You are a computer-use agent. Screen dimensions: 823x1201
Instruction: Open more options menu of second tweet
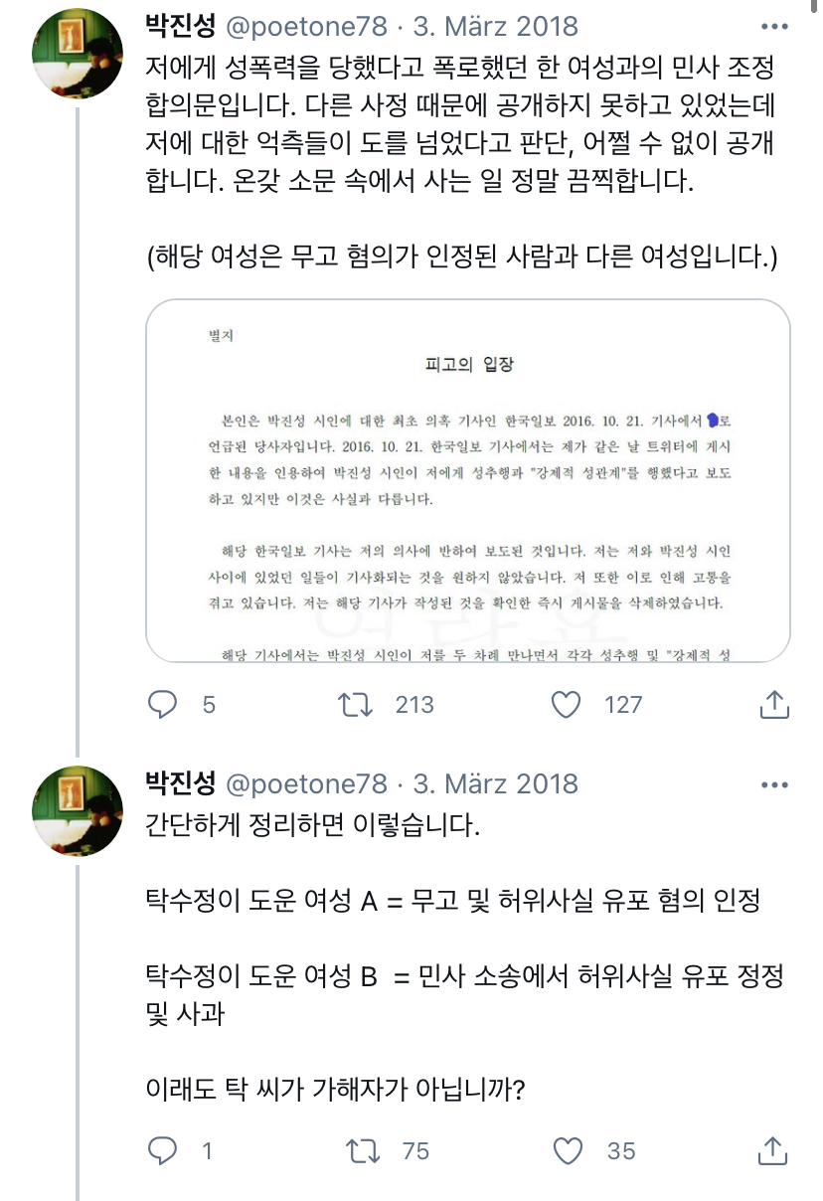pos(773,784)
